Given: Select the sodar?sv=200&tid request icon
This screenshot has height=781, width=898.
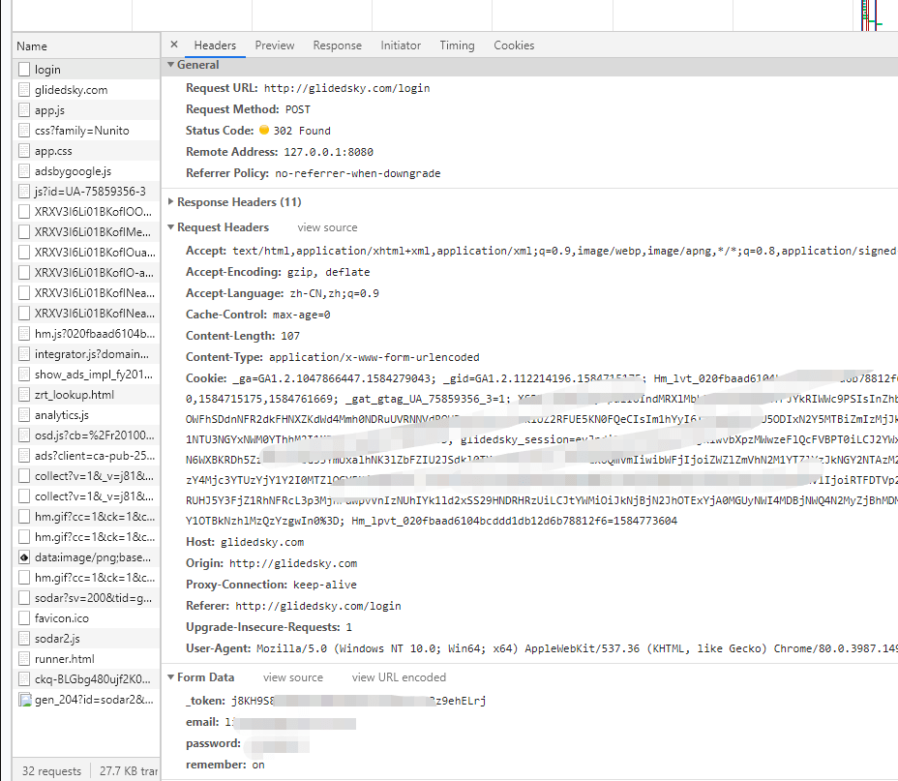Looking at the screenshot, I should (x=24, y=598).
